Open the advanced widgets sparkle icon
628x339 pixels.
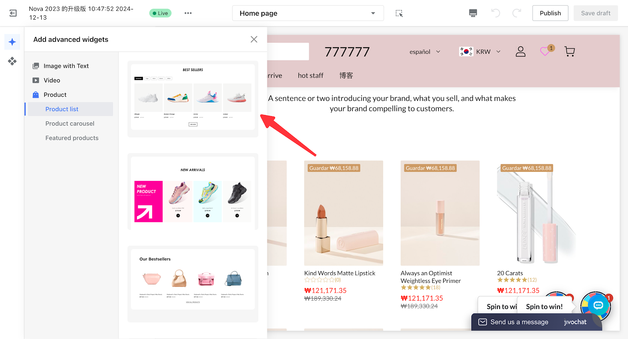click(12, 42)
